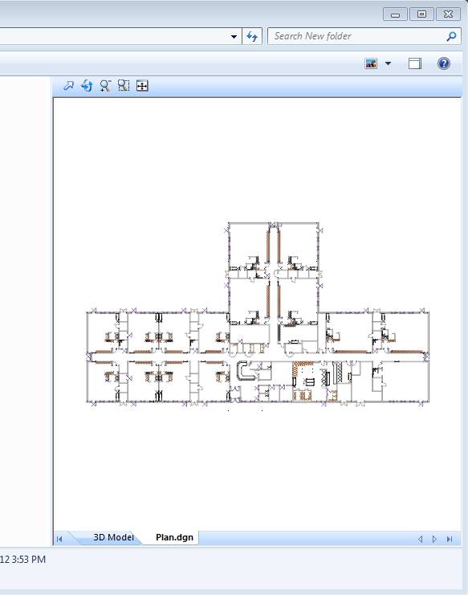
Task: Click the fit view tool
Action: click(x=142, y=86)
